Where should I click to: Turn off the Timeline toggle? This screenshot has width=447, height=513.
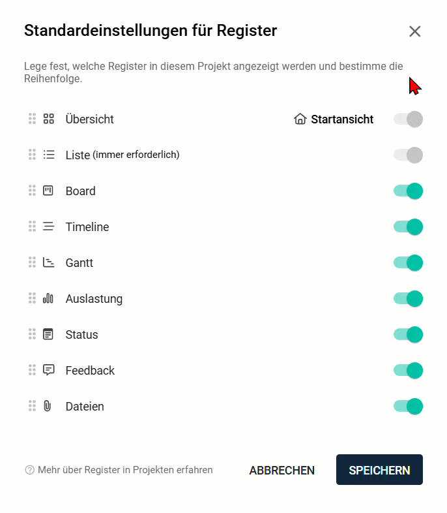(x=408, y=226)
